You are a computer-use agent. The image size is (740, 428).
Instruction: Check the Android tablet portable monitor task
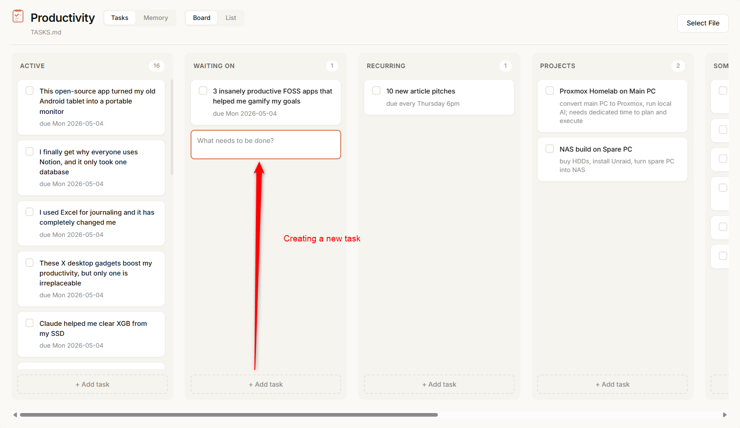tap(29, 91)
